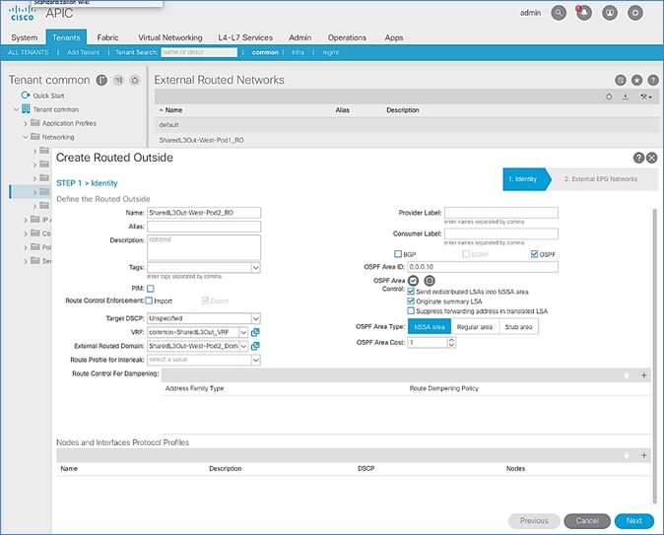
Task: Open the Virtual Networking tab
Action: 170,37
